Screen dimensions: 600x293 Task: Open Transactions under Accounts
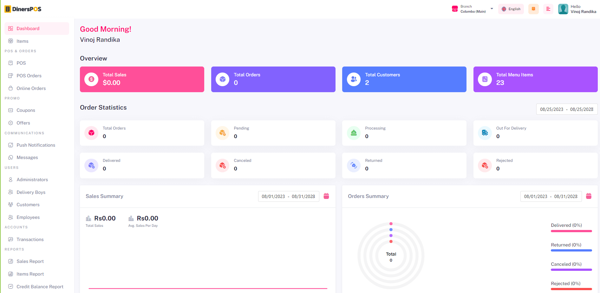click(x=30, y=239)
